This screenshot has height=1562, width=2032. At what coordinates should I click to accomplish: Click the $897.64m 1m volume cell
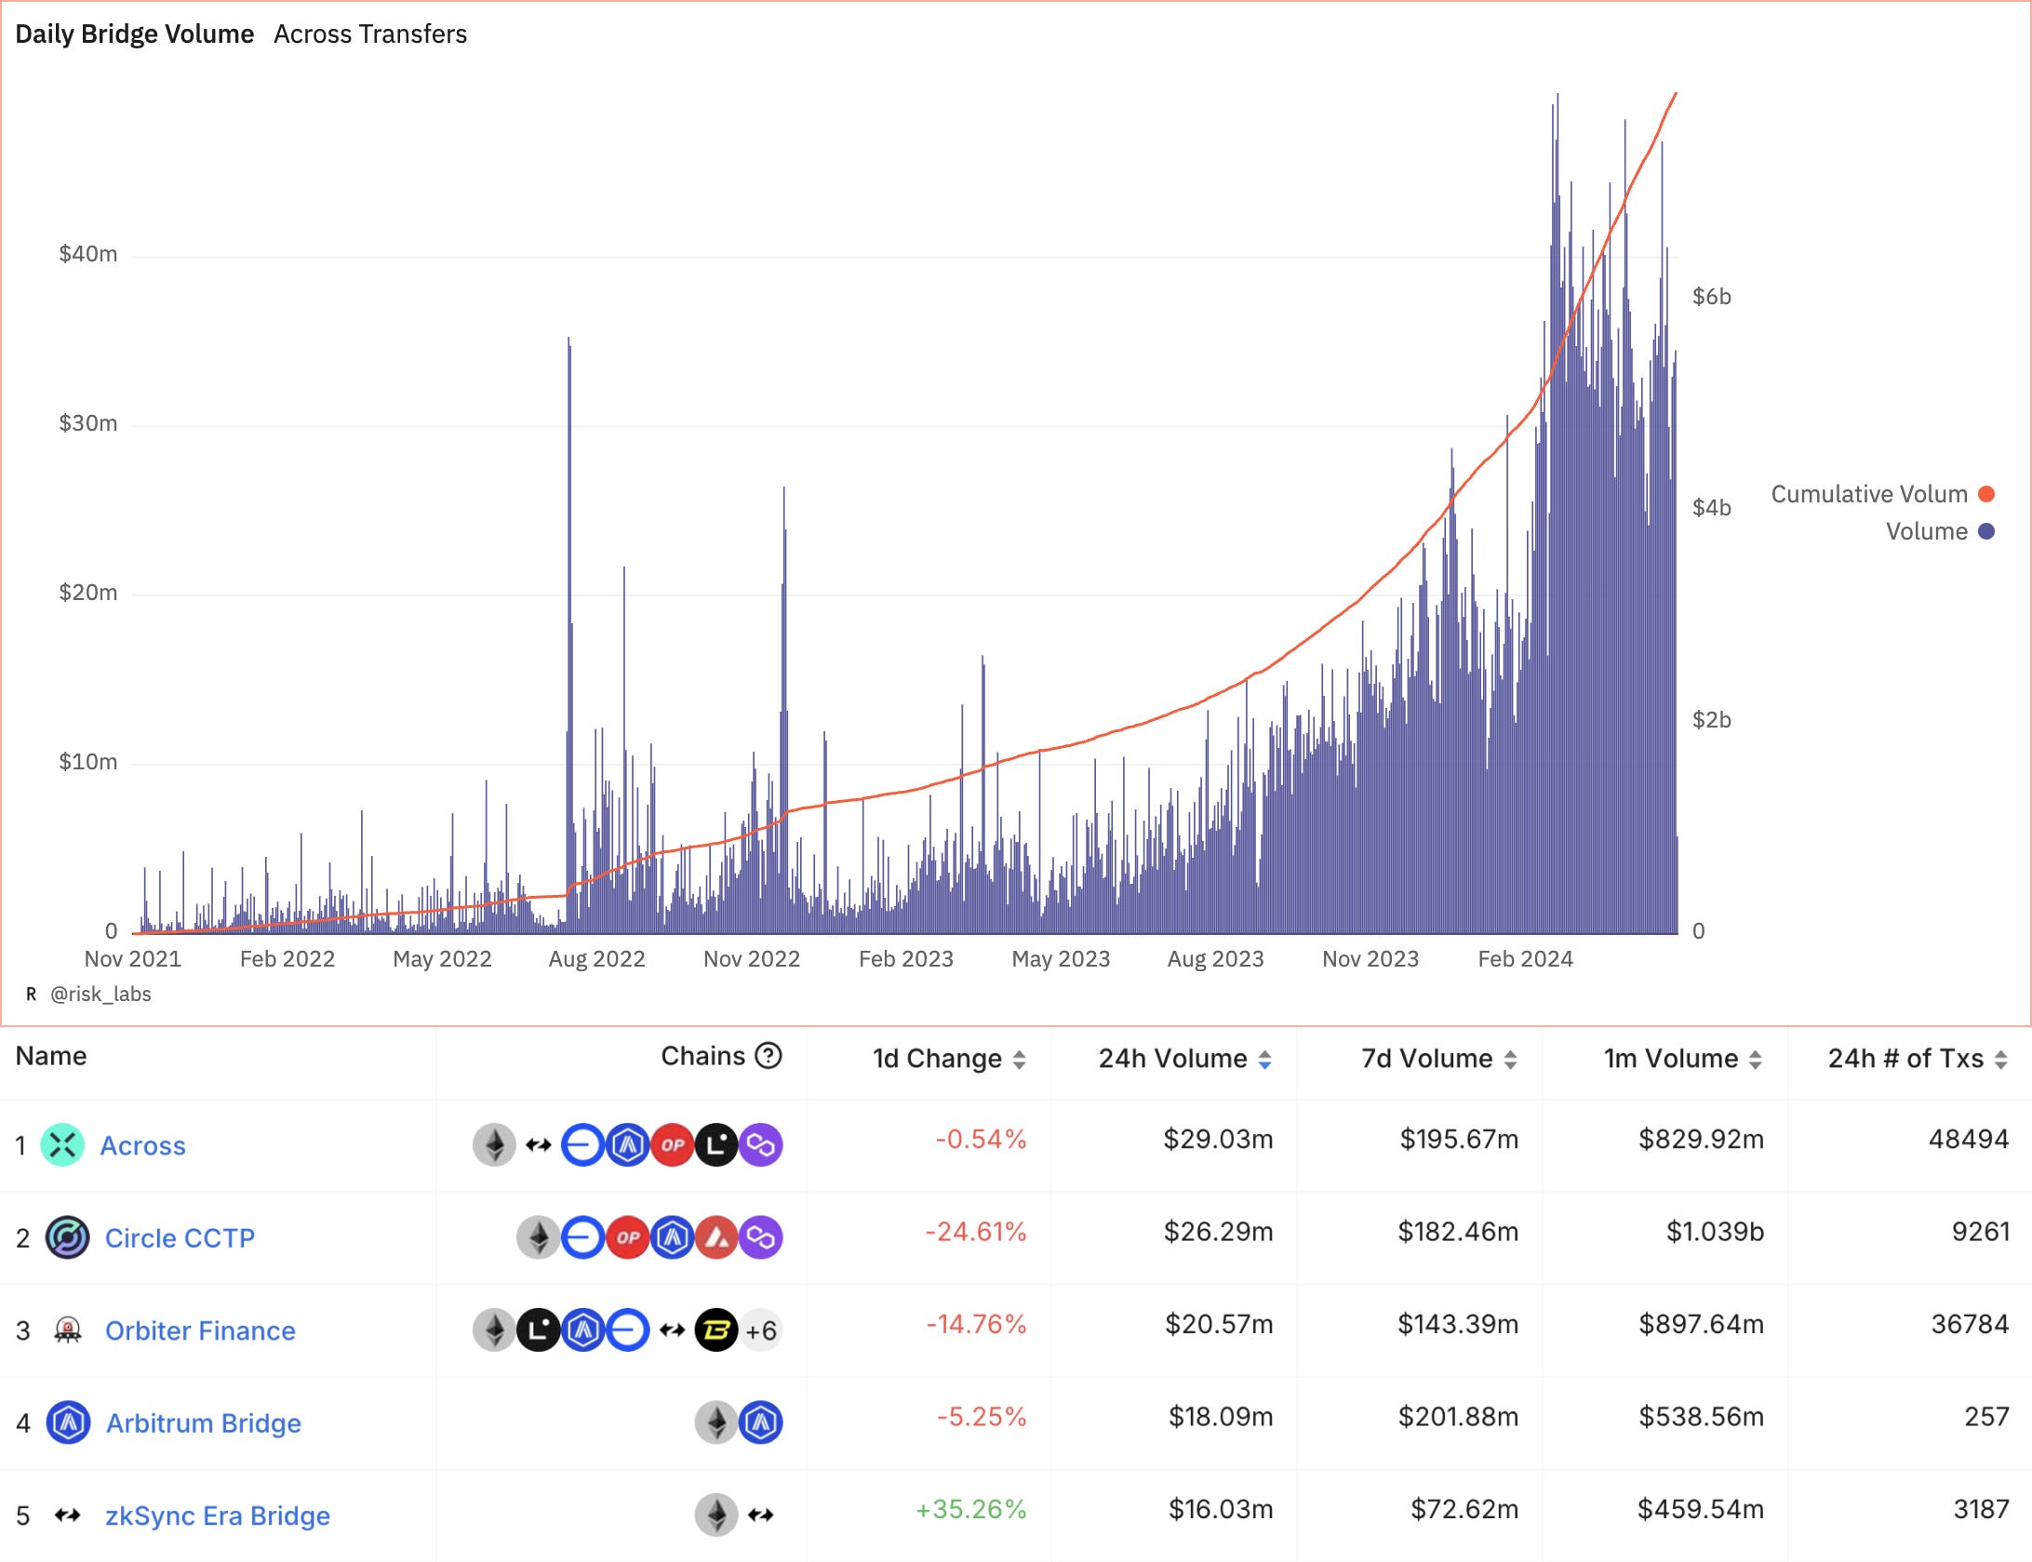pyautogui.click(x=1701, y=1324)
